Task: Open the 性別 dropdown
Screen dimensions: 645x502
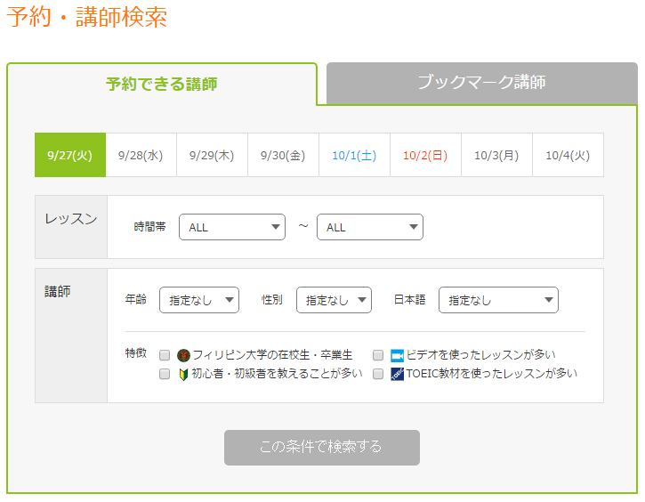Action: click(x=334, y=300)
